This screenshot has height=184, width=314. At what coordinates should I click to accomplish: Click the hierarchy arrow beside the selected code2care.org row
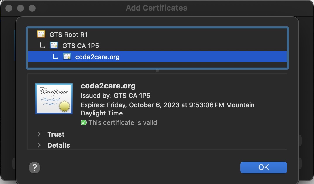[56, 57]
